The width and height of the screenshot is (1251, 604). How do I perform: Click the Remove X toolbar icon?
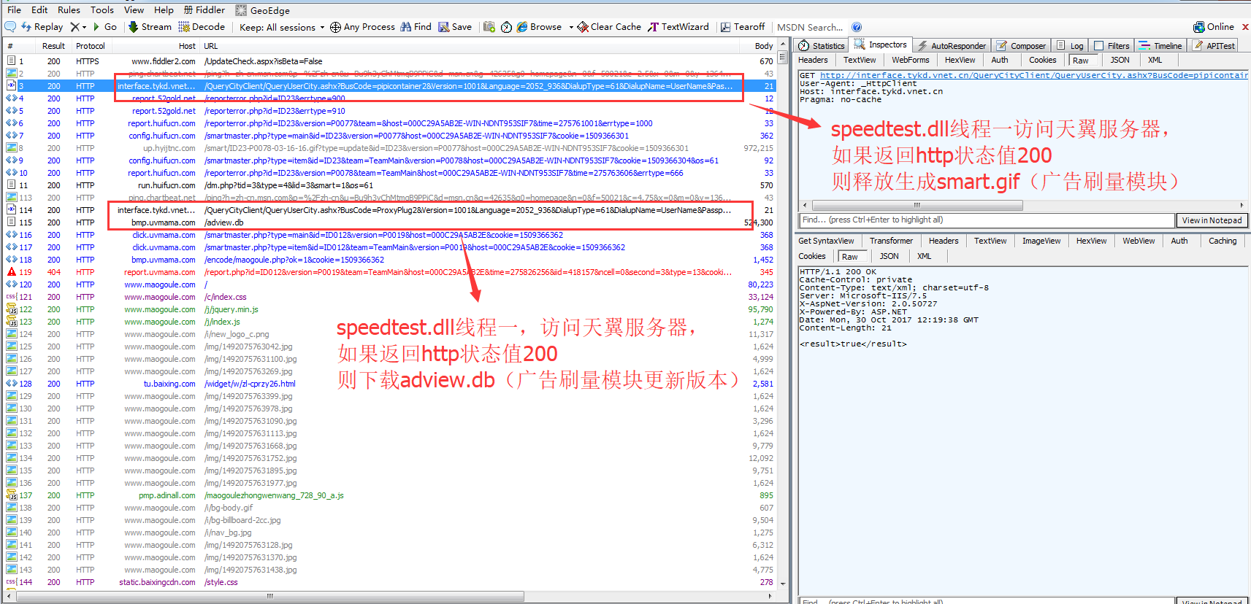click(74, 27)
